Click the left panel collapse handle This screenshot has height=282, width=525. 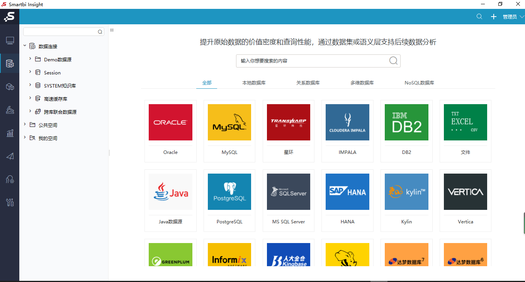109,153
